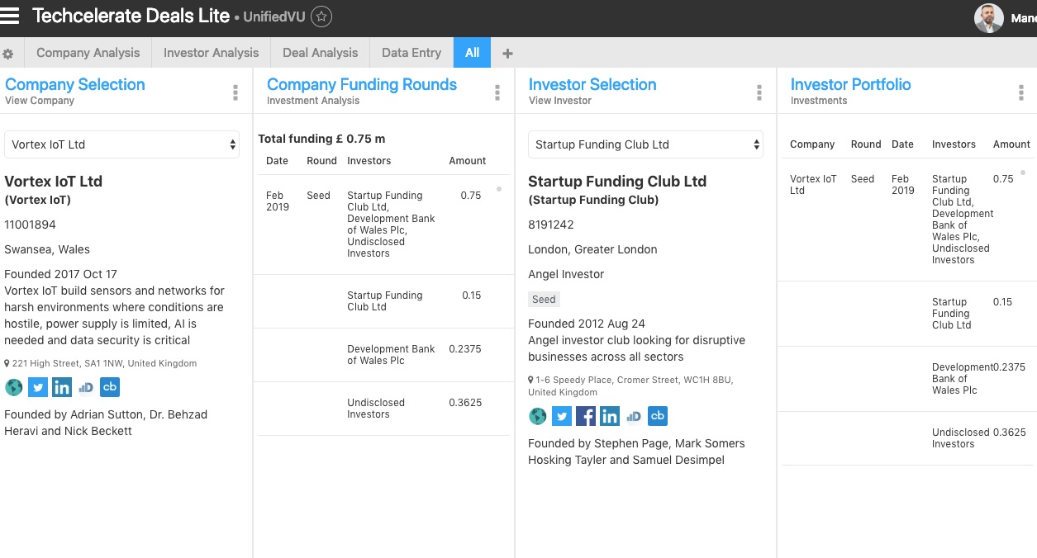Click the Seed tag under Angel Investor
This screenshot has width=1037, height=558.
coord(544,300)
